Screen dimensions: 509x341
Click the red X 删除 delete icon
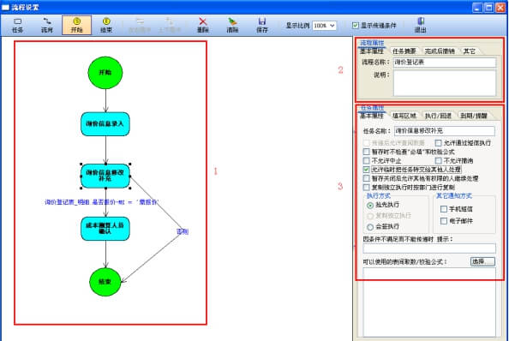[x=203, y=25]
